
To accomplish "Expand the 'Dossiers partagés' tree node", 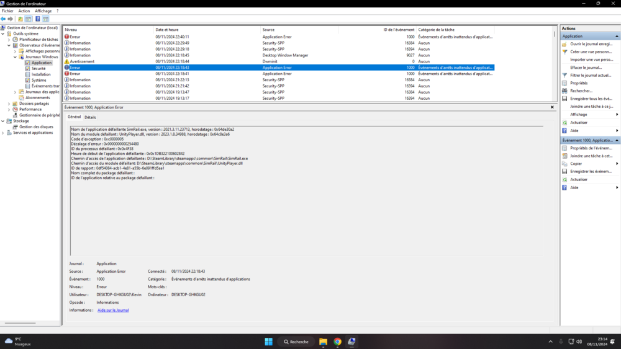I will [9, 104].
